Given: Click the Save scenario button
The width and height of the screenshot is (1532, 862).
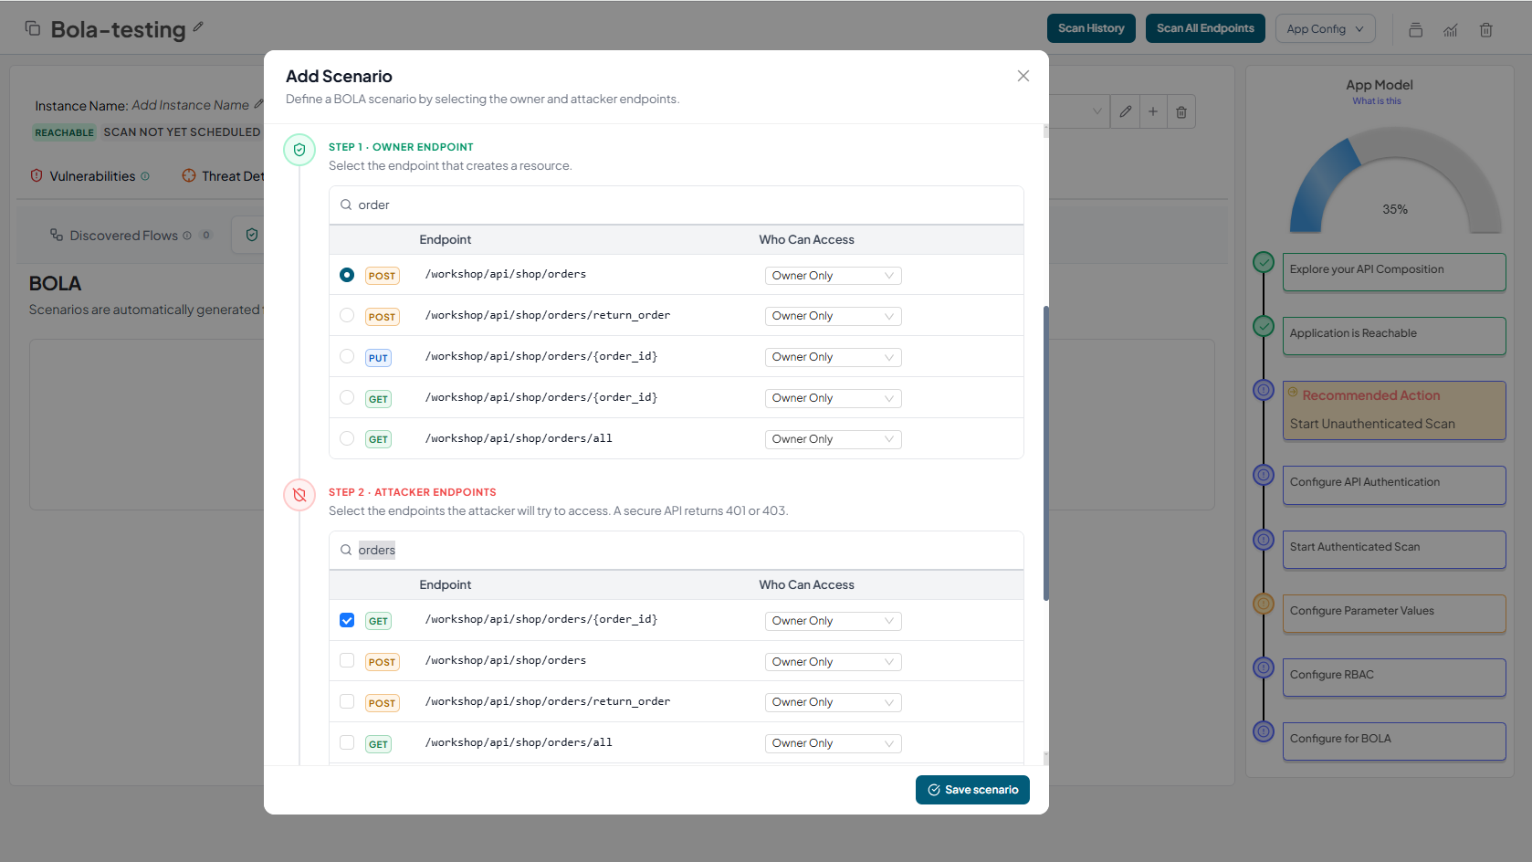Looking at the screenshot, I should coord(972,790).
